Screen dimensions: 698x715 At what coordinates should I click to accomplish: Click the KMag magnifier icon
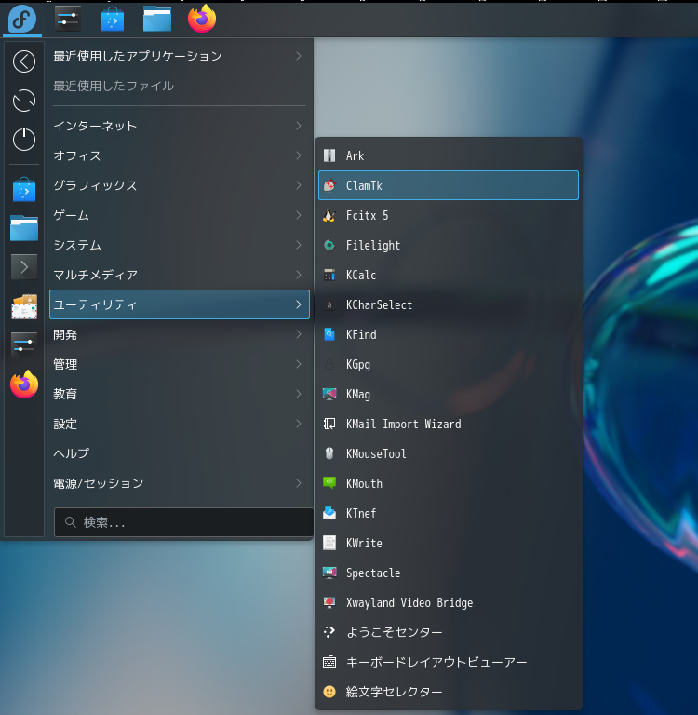pyautogui.click(x=329, y=394)
